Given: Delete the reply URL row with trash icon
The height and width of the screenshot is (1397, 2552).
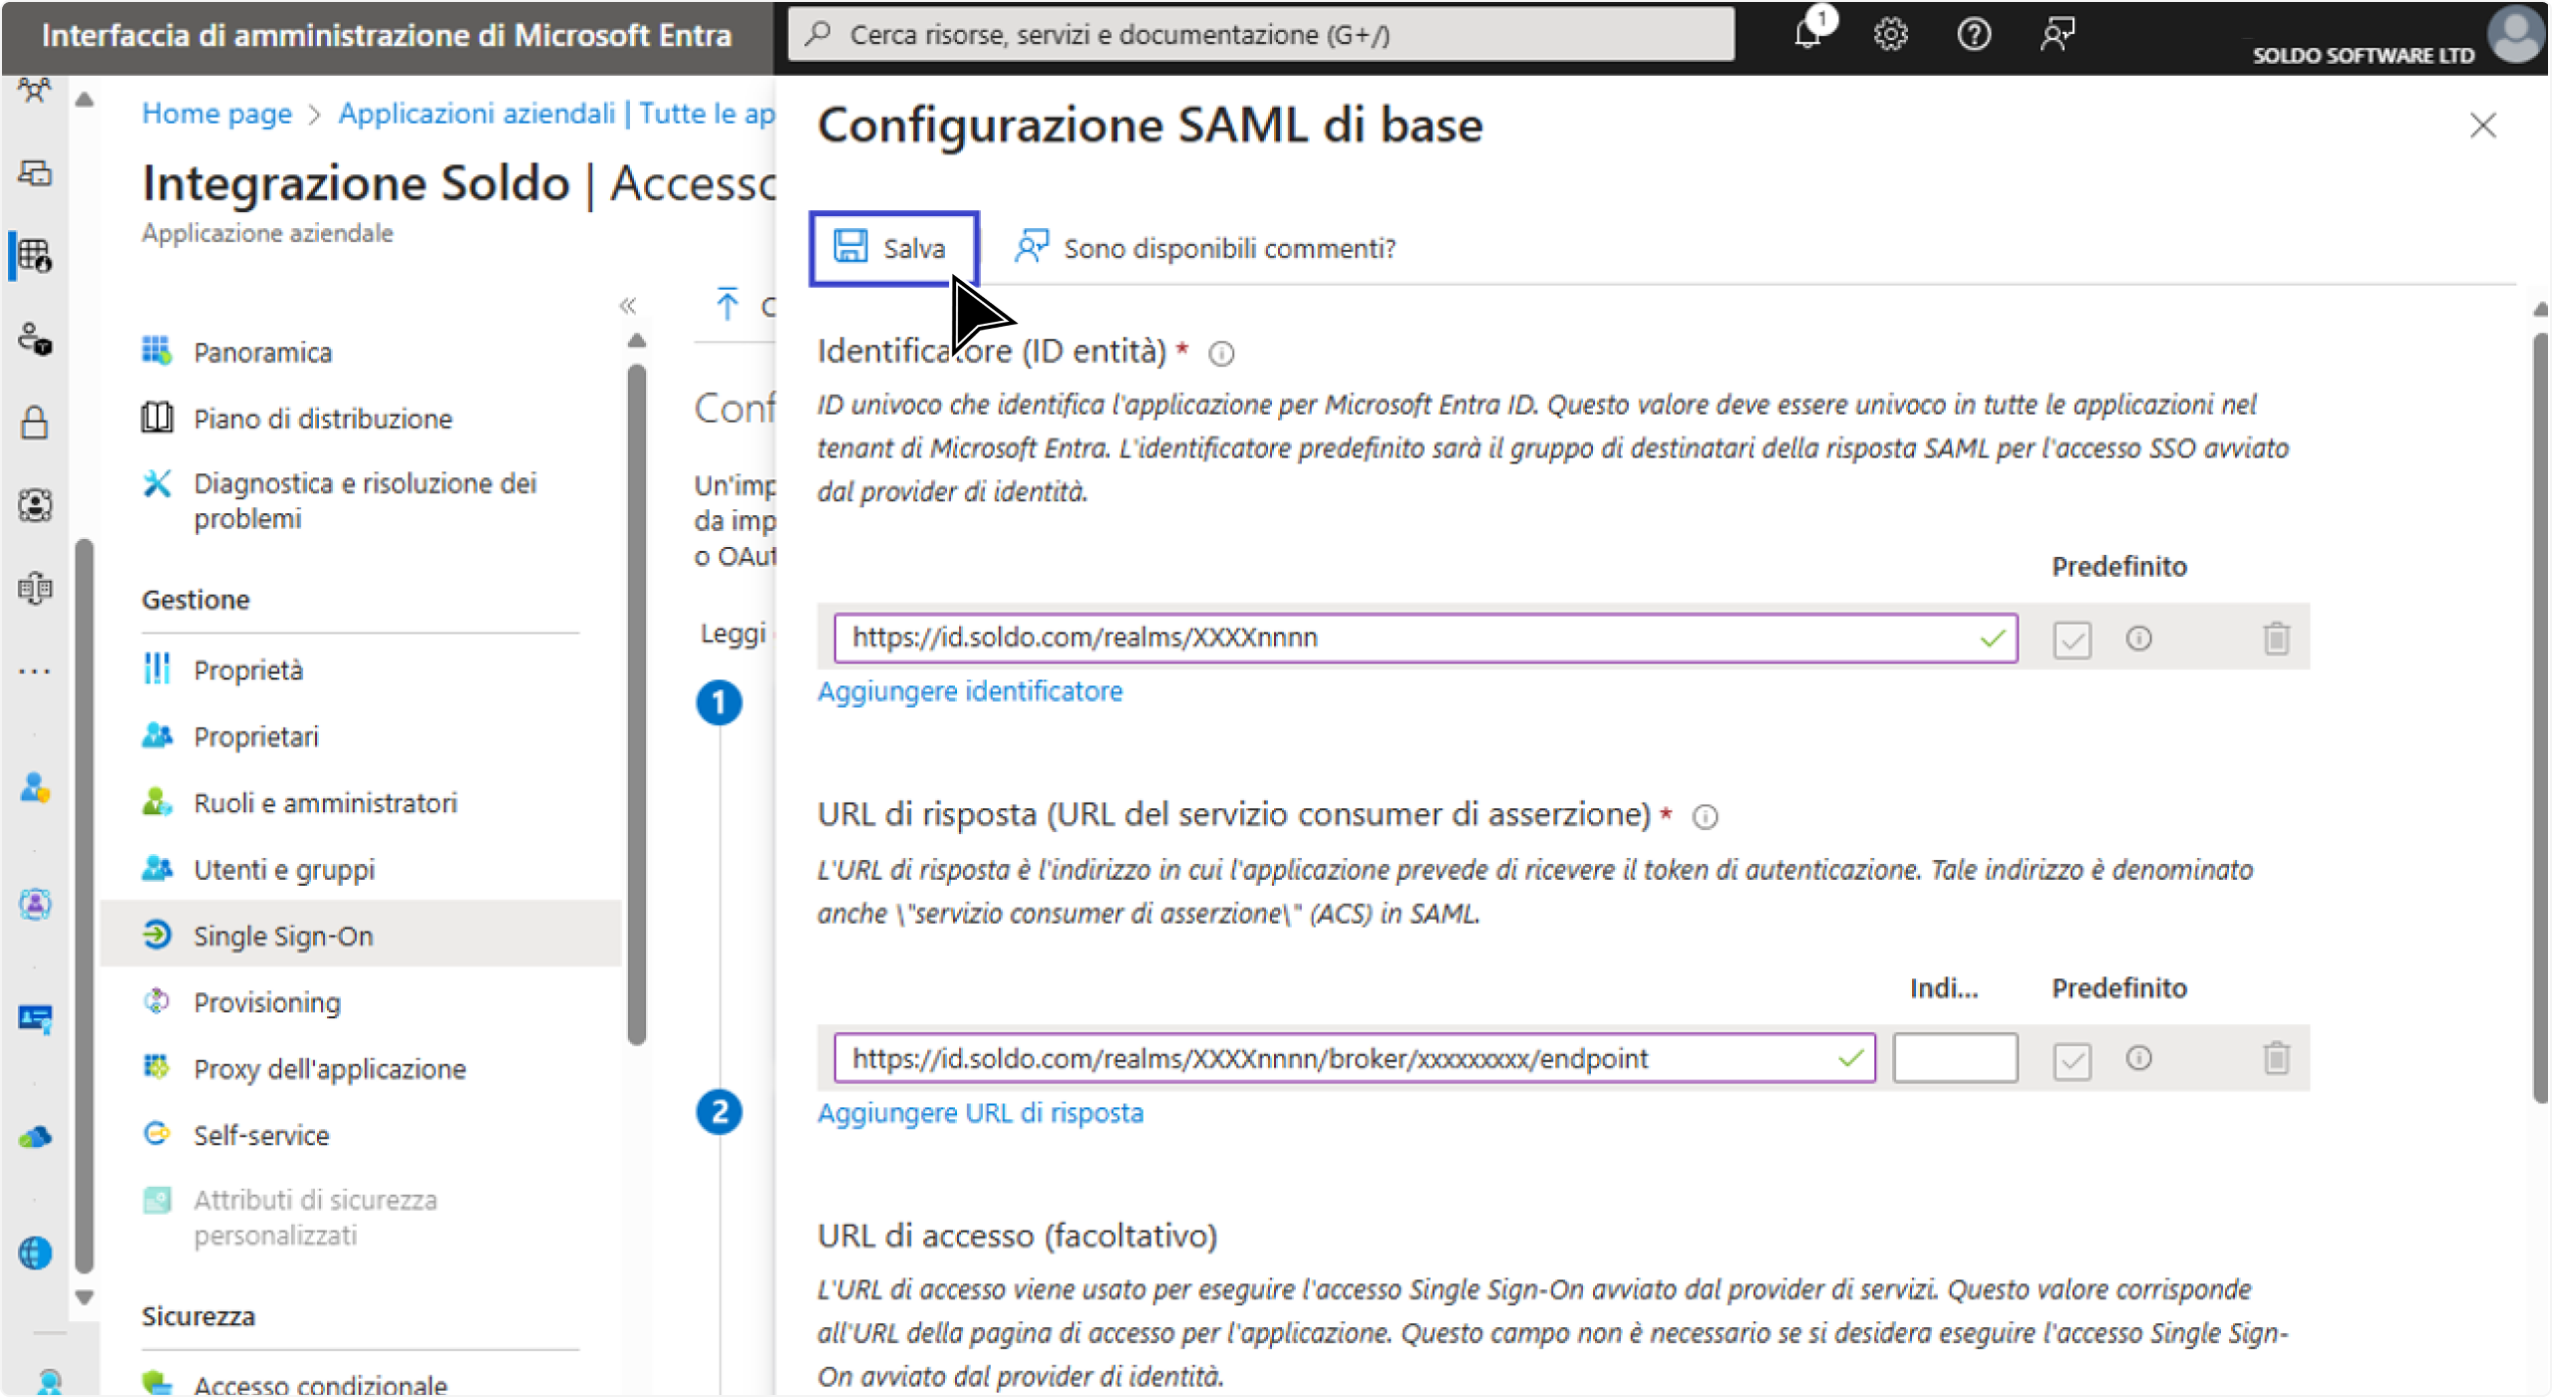Looking at the screenshot, I should tap(2276, 1058).
